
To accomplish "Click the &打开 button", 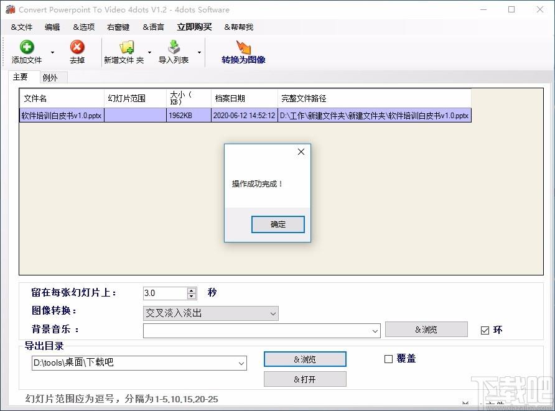I will [x=305, y=379].
